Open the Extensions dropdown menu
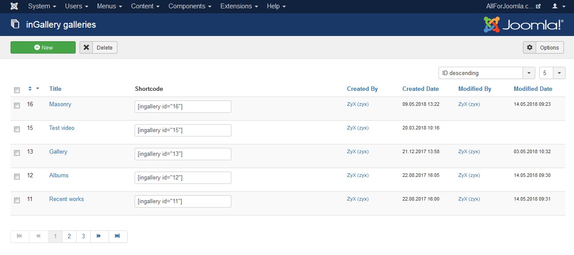The width and height of the screenshot is (574, 255). coord(239,6)
